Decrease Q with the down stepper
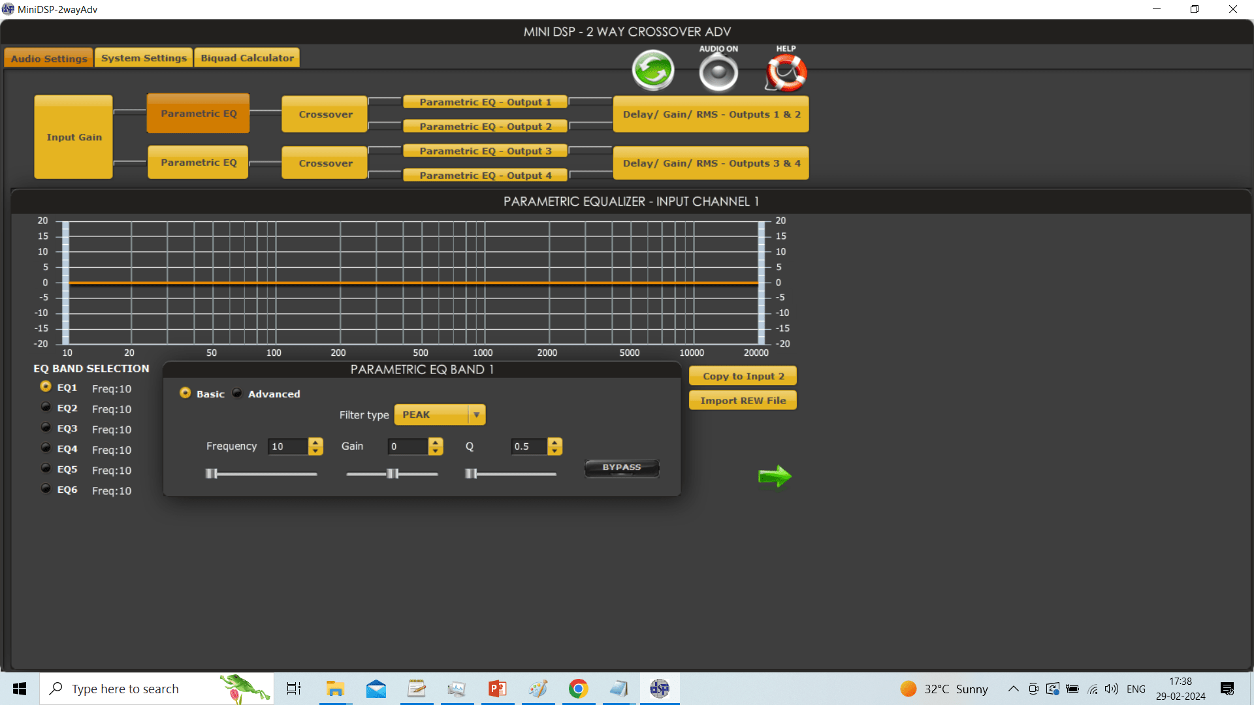 [x=555, y=451]
